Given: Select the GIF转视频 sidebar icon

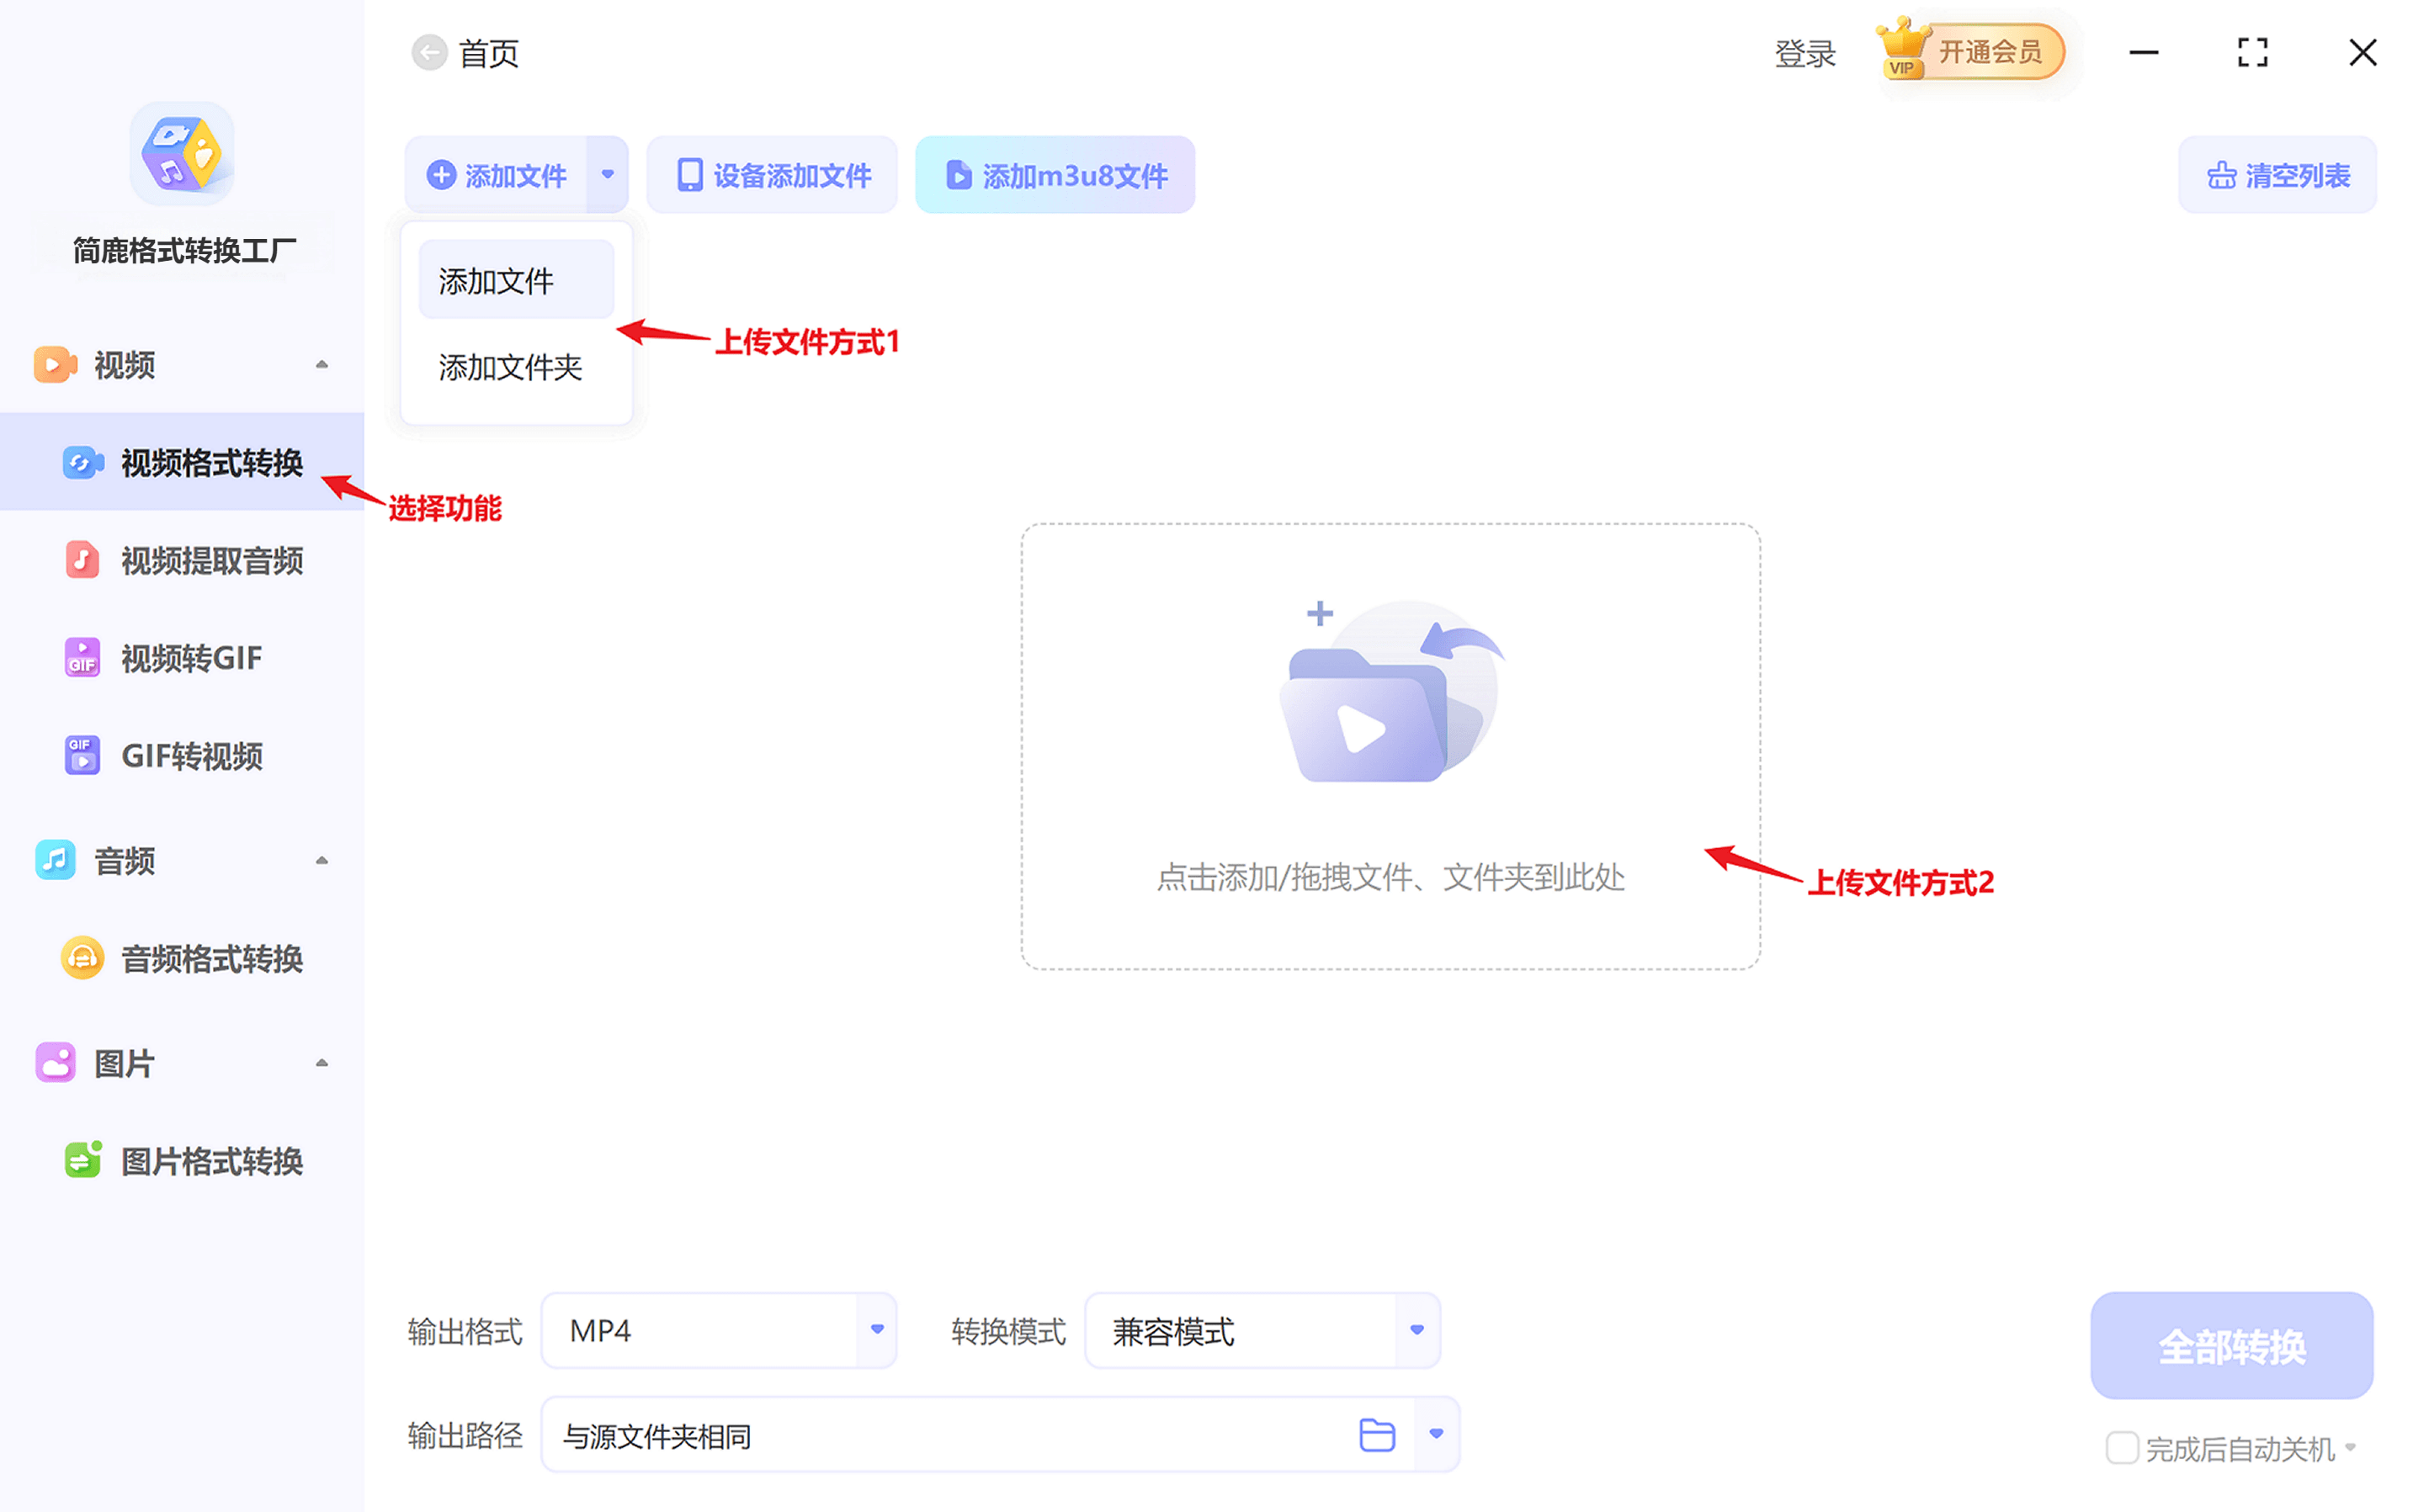Looking at the screenshot, I should (82, 755).
